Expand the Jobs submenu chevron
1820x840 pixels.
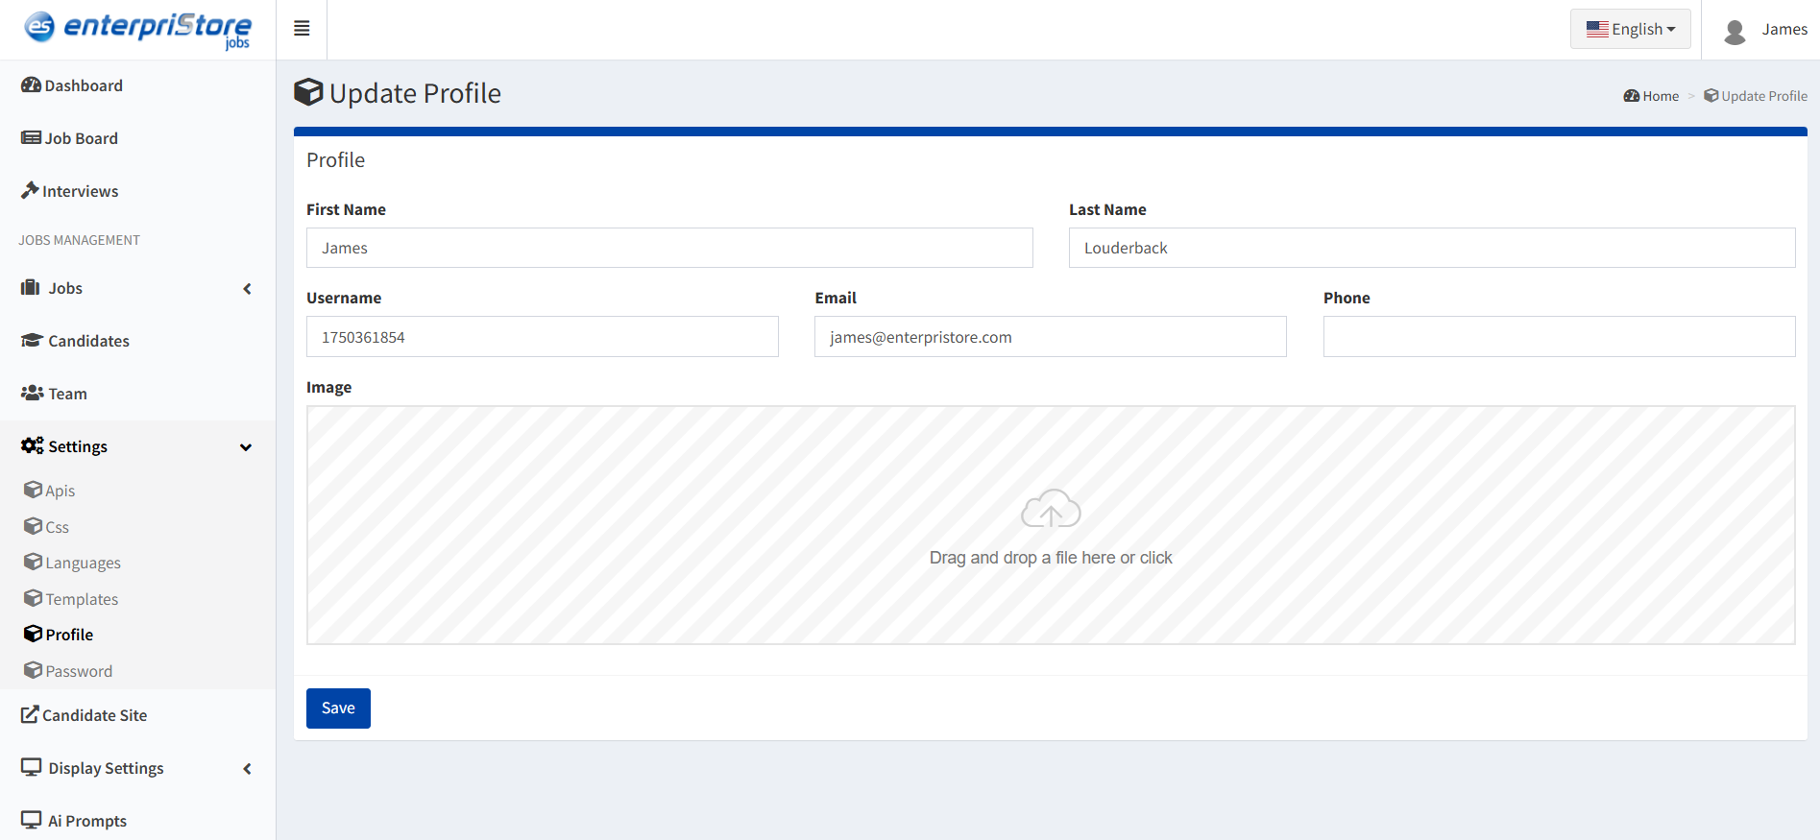[247, 289]
